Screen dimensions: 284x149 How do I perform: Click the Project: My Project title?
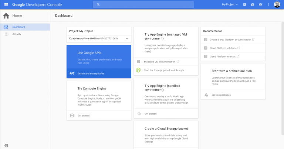81,31
